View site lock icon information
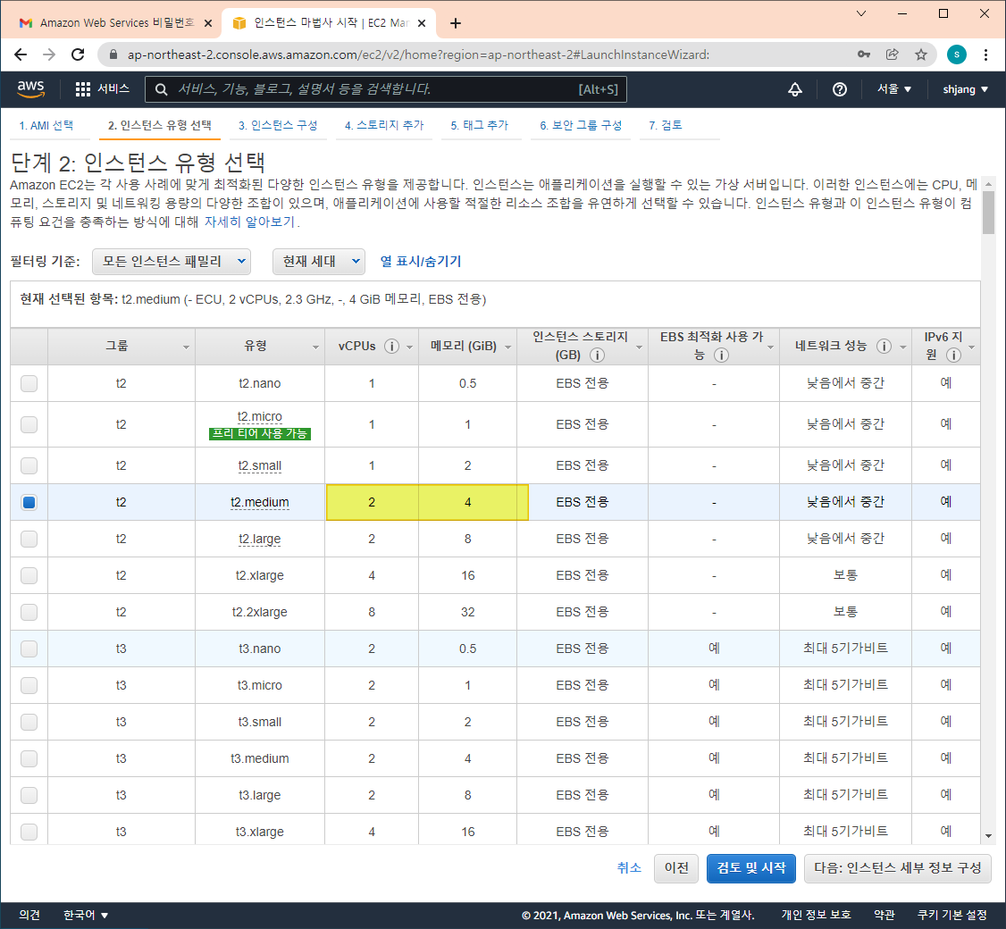This screenshot has width=1006, height=929. click(113, 54)
